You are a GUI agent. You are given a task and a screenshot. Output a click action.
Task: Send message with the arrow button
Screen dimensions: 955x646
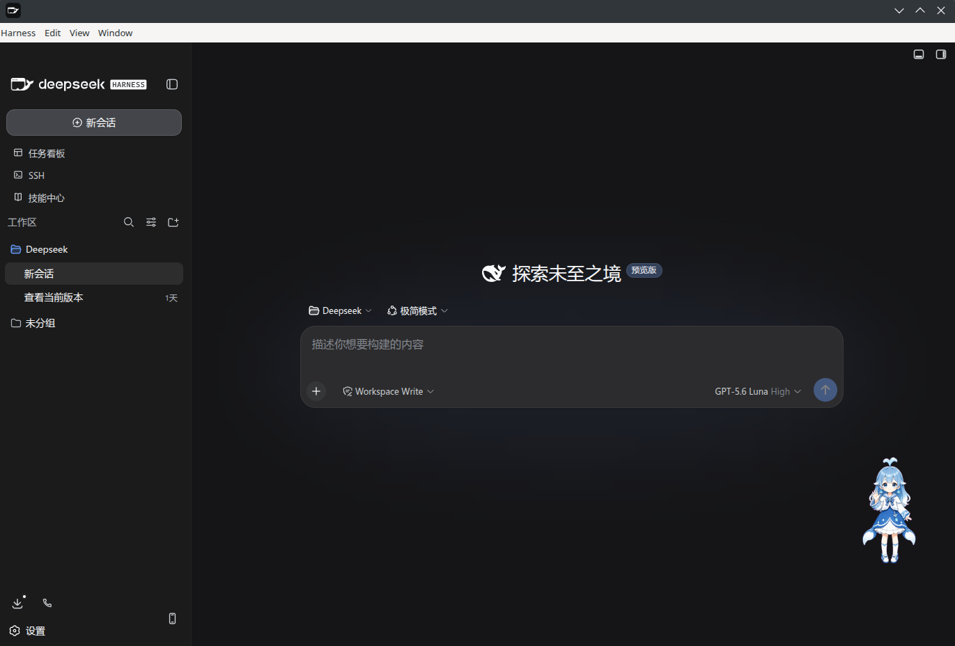tap(825, 390)
